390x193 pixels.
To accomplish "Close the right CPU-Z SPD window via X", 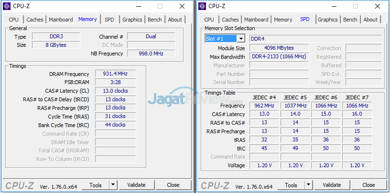I will pos(378,6).
